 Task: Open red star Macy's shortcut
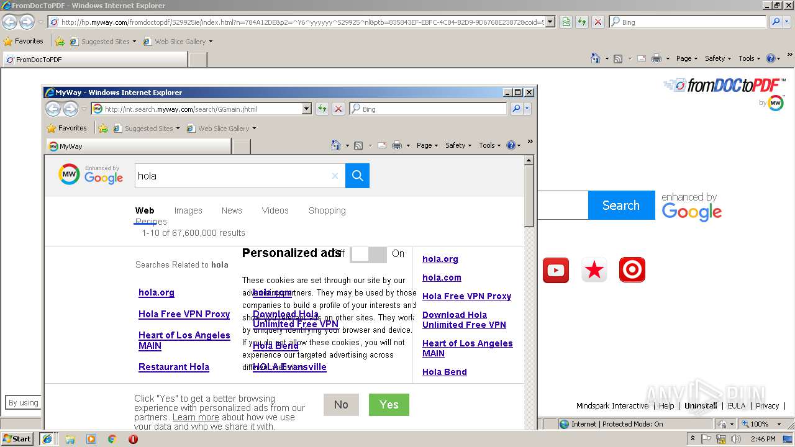[594, 270]
